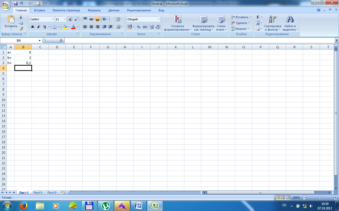
Task: Open the Рецензирование tab
Action: pyautogui.click(x=139, y=10)
